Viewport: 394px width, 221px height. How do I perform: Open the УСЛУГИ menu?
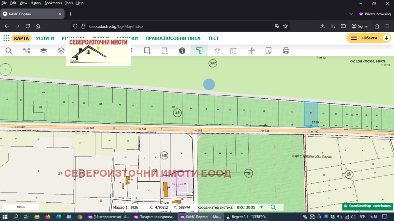coord(45,38)
